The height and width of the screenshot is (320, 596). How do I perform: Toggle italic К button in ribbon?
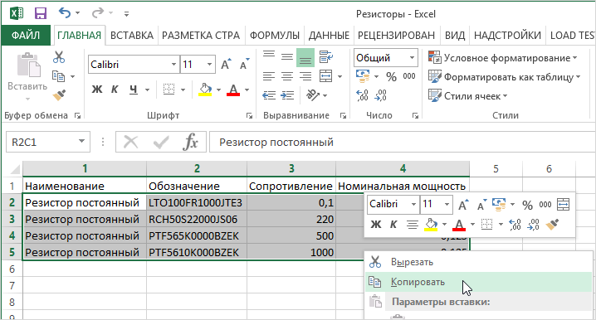pos(115,90)
